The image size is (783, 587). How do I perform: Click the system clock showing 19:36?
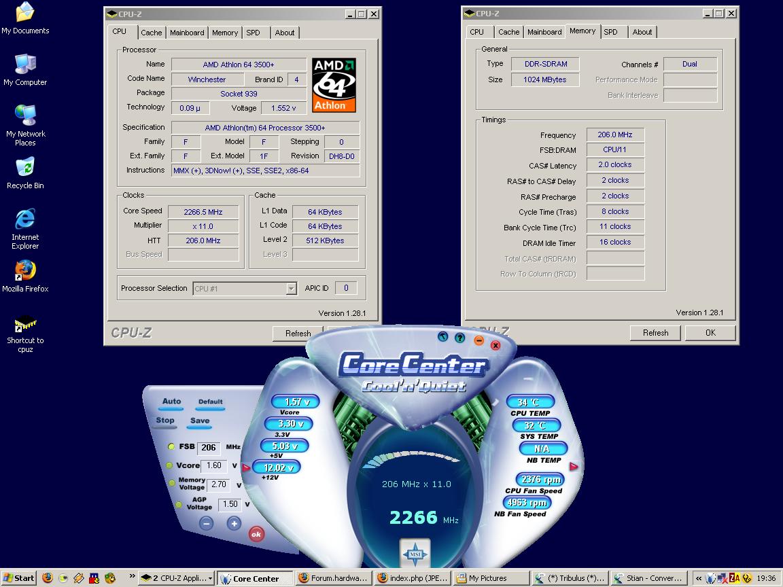pos(766,578)
